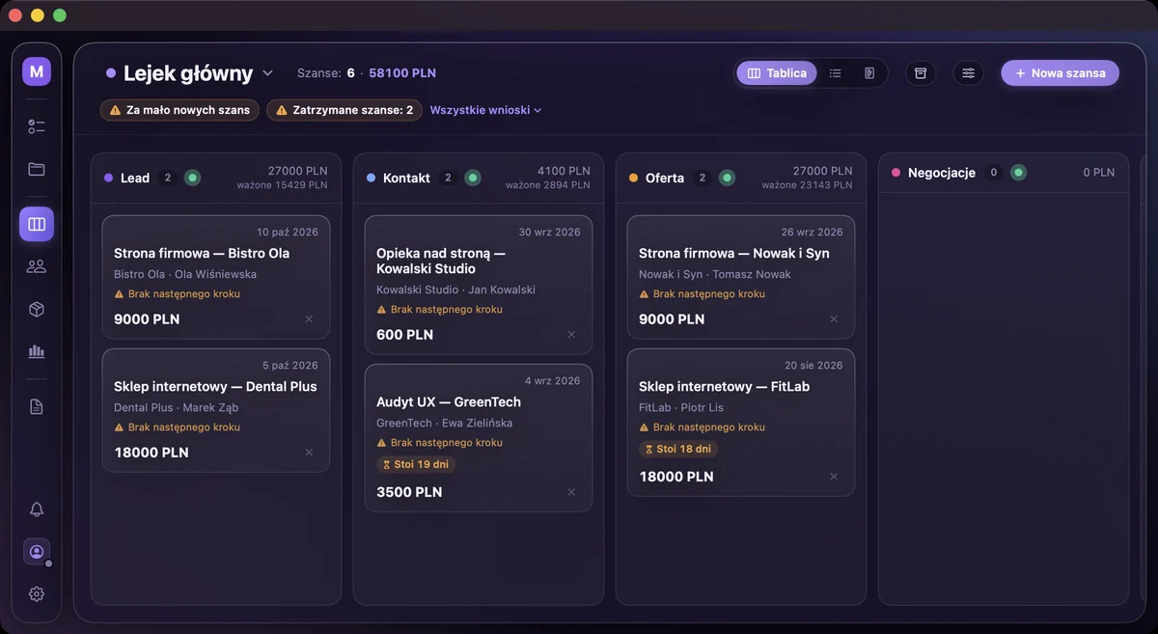Open the document icon in the sidebar
Screen dimensions: 1158x634
click(x=37, y=406)
